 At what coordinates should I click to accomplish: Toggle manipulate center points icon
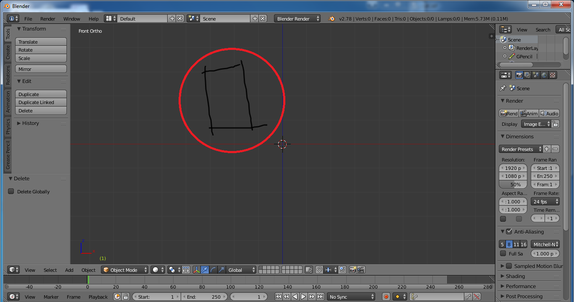186,270
